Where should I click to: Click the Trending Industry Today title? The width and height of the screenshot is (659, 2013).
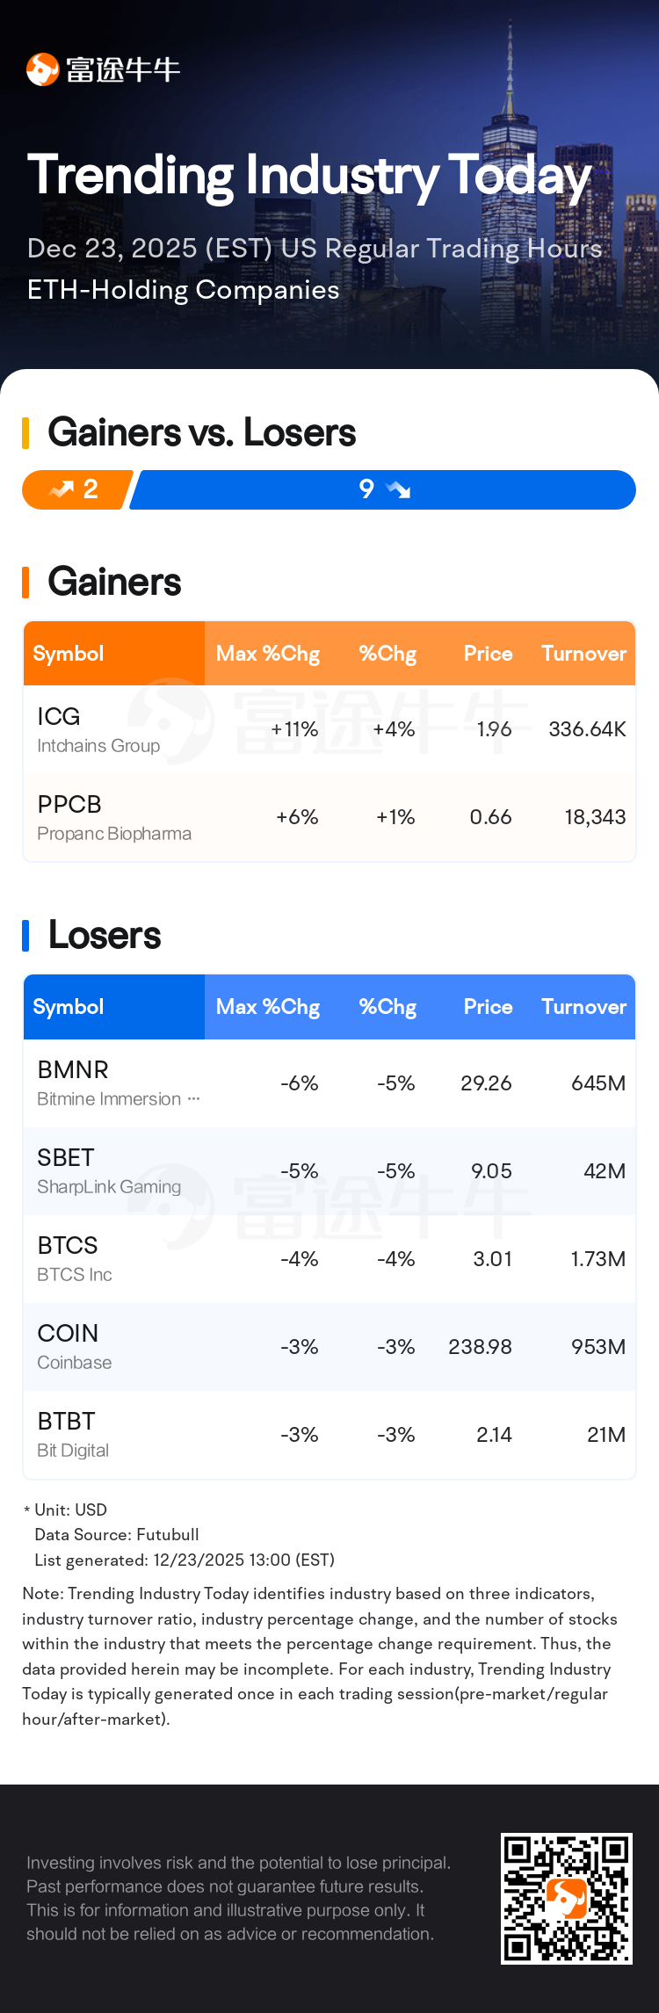point(309,175)
